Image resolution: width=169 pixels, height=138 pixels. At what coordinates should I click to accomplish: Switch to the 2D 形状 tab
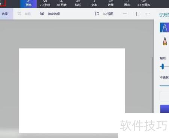point(45,4)
